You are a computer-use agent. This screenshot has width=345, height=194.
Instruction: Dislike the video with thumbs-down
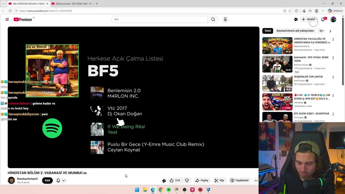click(x=187, y=181)
